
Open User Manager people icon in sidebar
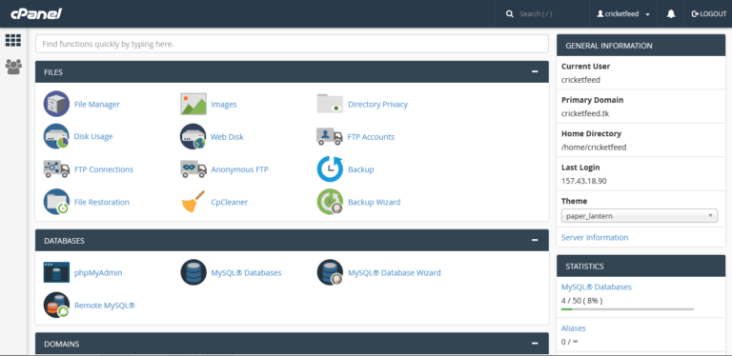point(13,67)
